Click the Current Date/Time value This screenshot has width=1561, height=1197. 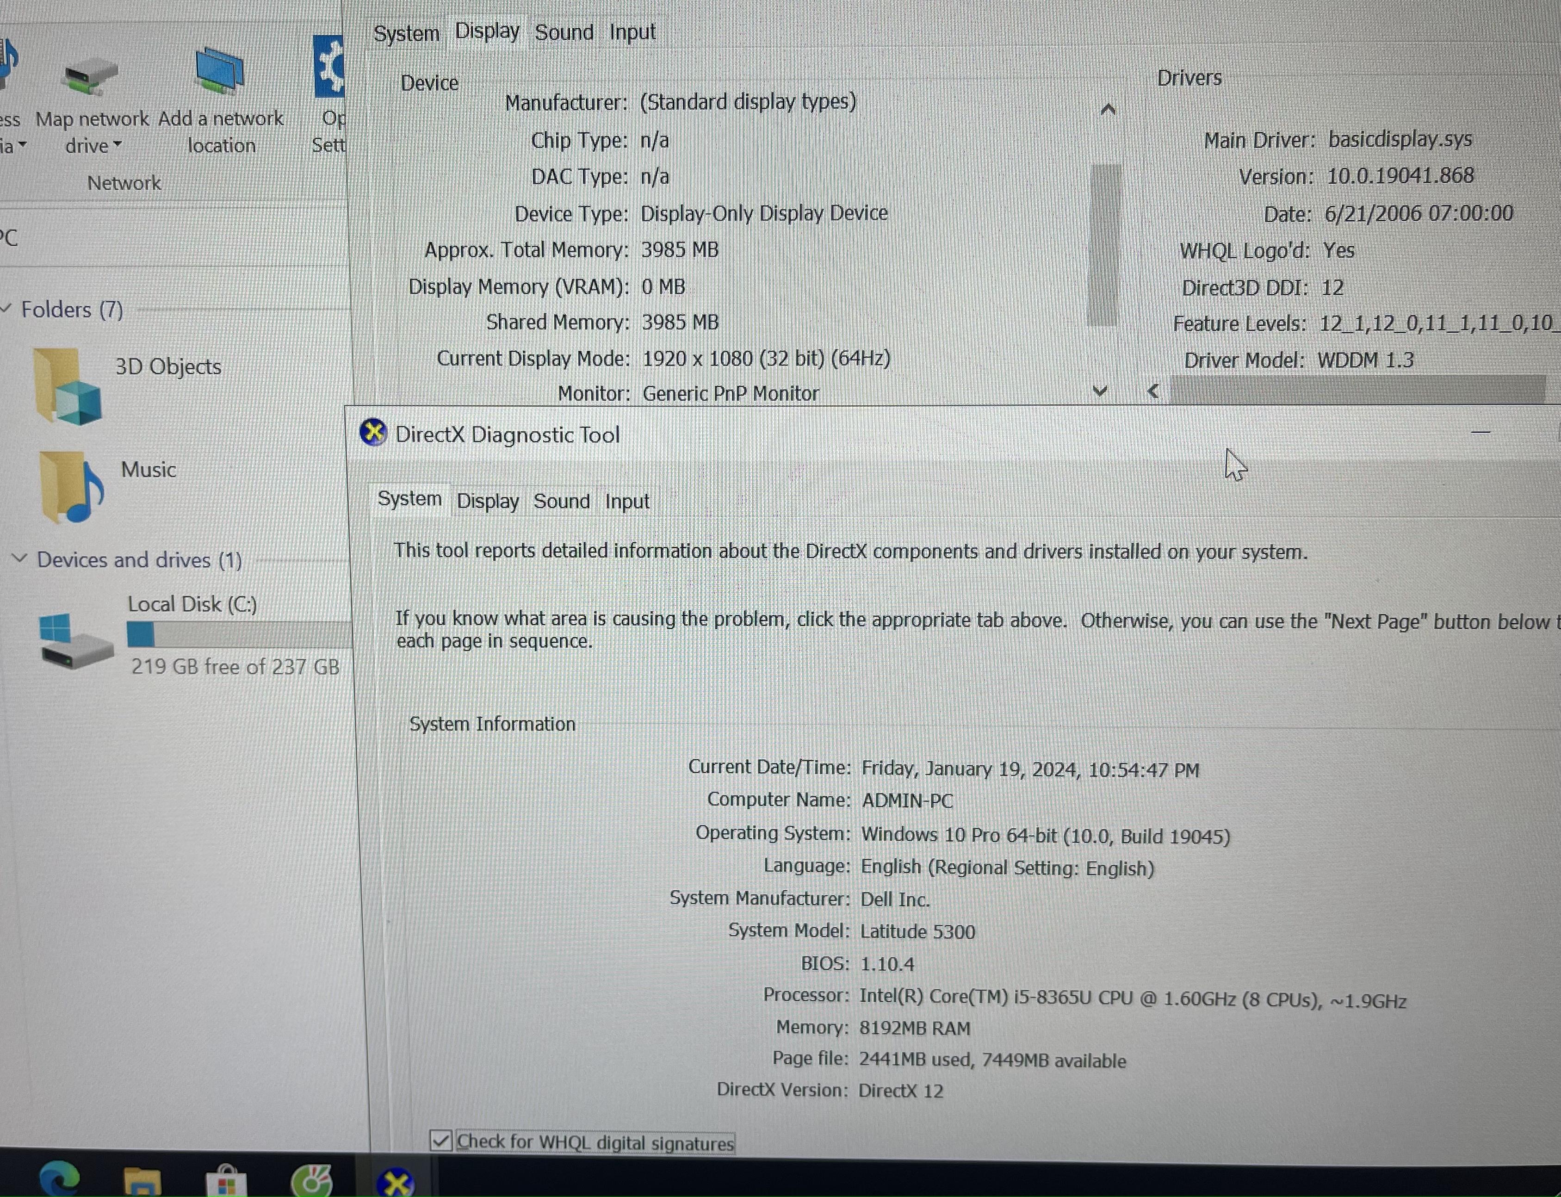[1030, 769]
